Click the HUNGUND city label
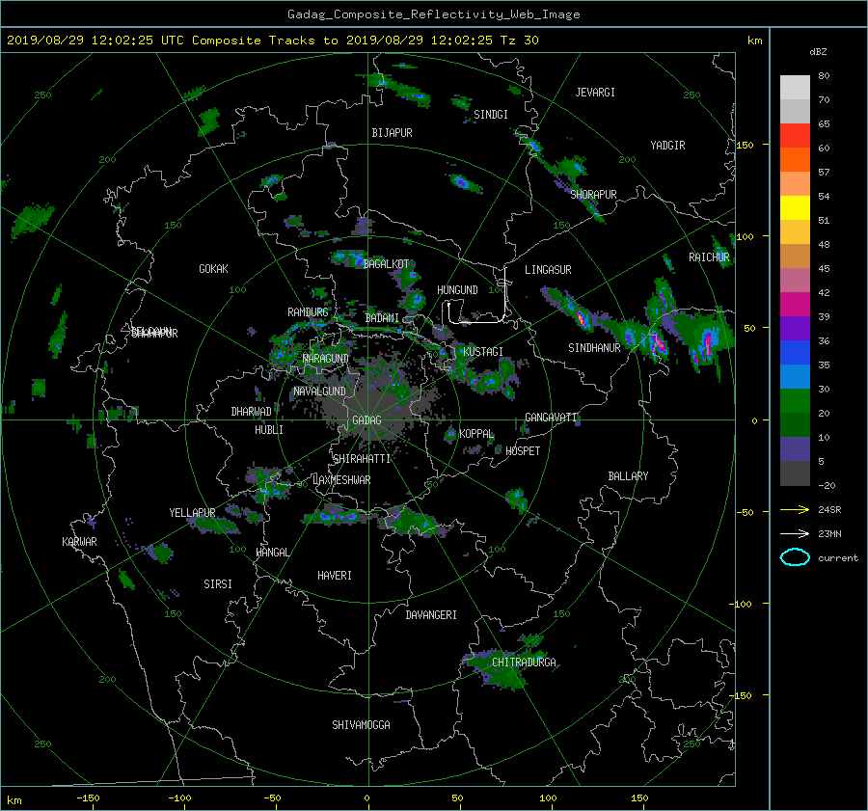The image size is (868, 811). (x=457, y=290)
